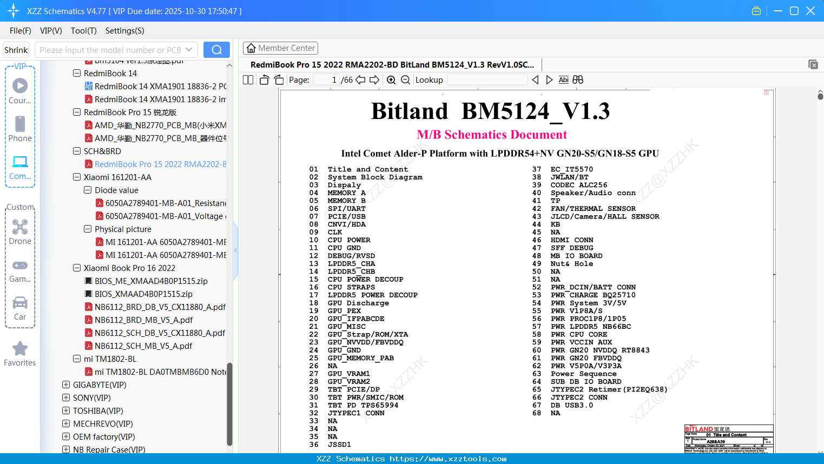Click the binoculars search icon

[x=578, y=80]
